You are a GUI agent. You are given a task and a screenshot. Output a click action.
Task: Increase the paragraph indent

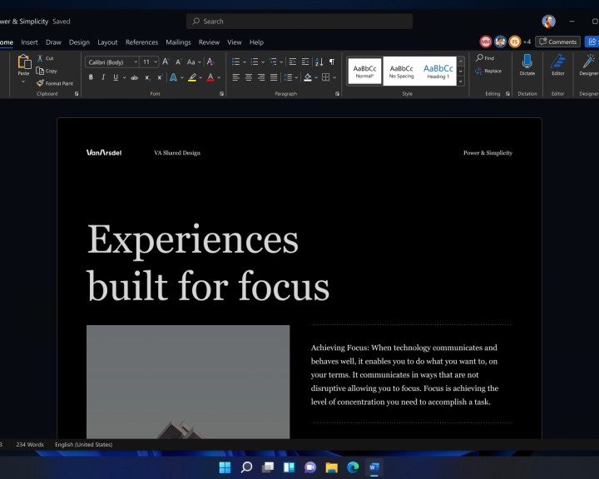pyautogui.click(x=305, y=62)
